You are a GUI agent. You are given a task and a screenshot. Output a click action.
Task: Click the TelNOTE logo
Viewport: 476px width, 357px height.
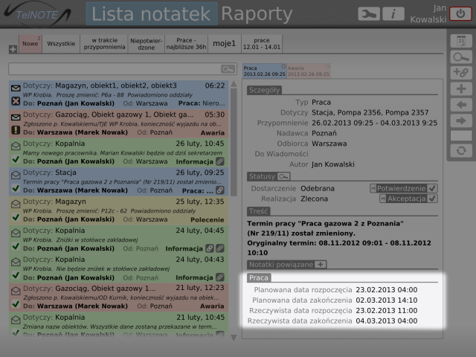37,14
